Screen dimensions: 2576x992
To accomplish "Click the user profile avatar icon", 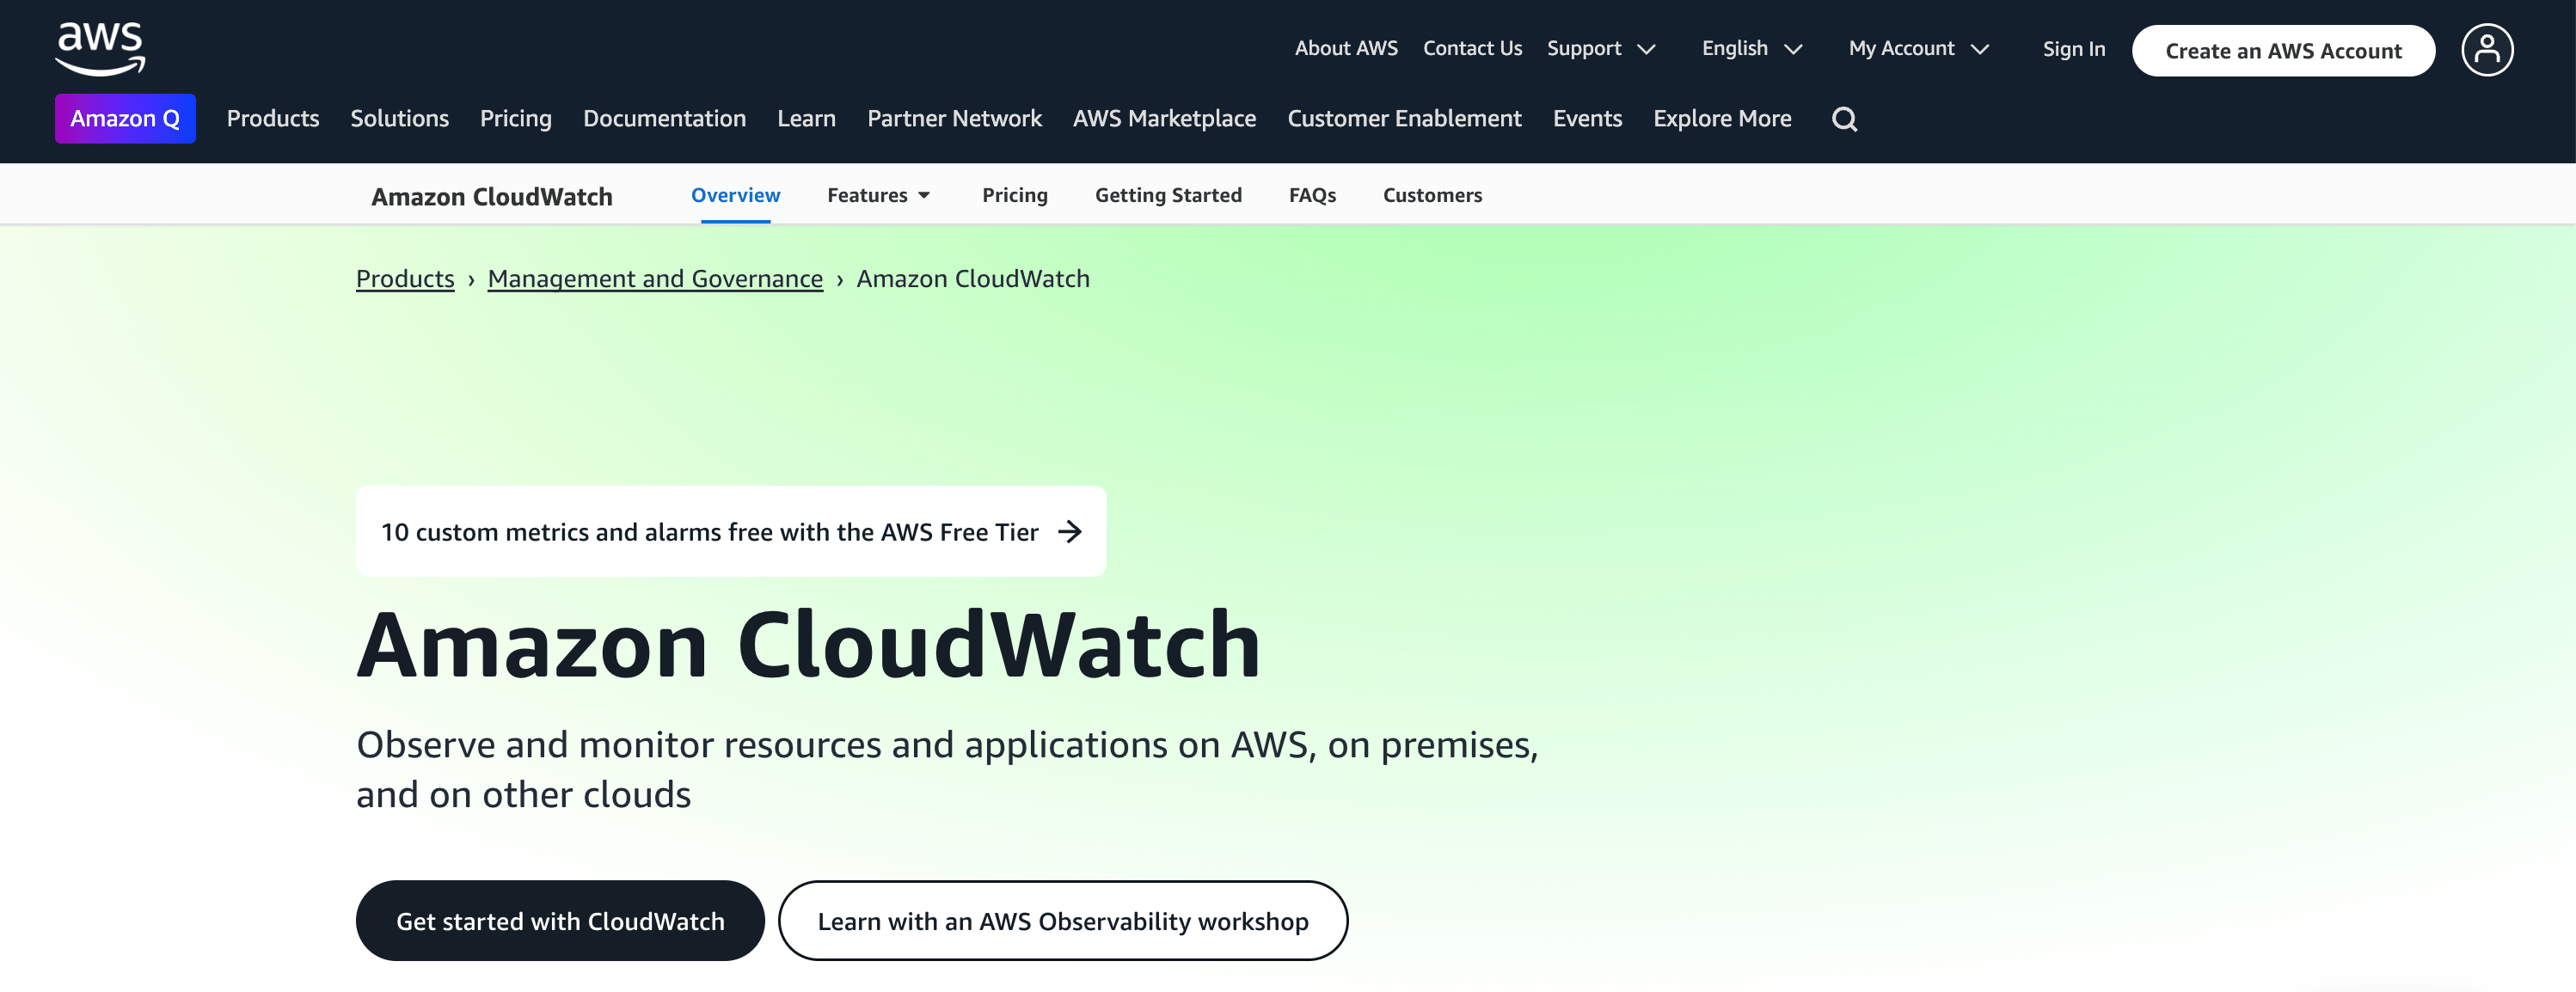I will click(x=2487, y=50).
